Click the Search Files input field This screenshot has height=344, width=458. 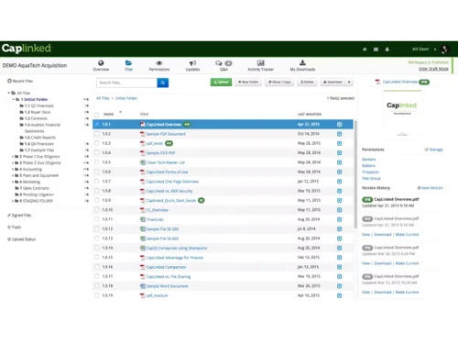click(x=126, y=83)
